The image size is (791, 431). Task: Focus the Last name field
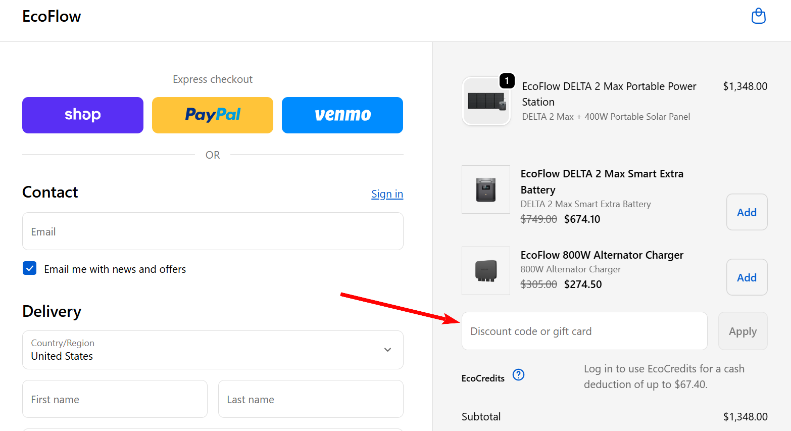click(311, 399)
